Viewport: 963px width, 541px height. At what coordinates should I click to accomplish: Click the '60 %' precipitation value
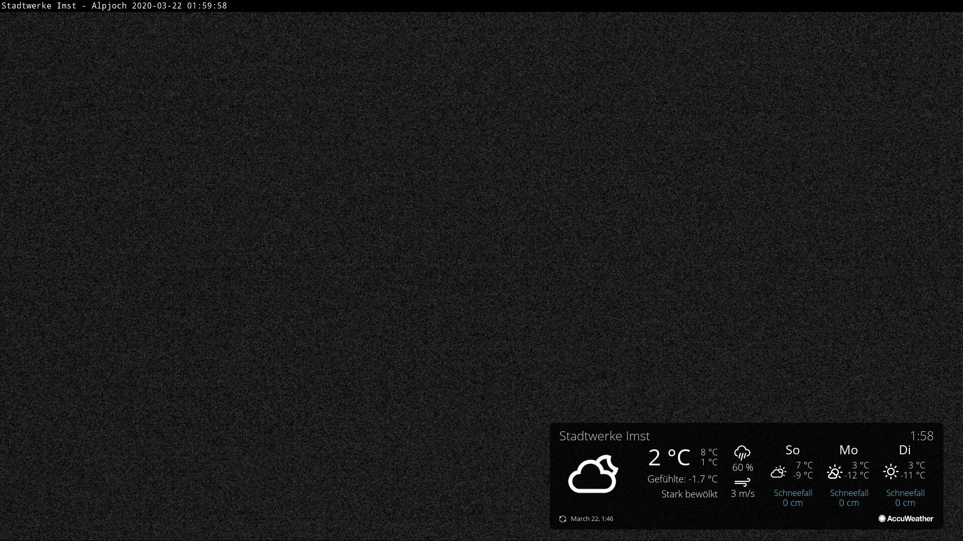tap(743, 467)
